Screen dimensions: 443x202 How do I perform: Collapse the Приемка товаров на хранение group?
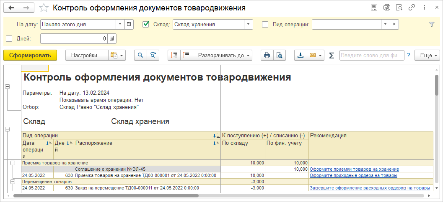point(13,163)
